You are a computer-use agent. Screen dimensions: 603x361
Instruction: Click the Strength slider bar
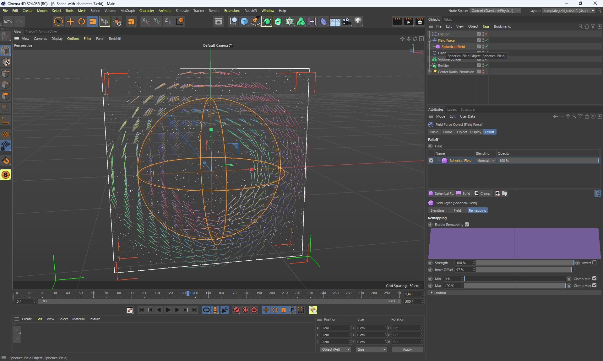pyautogui.click(x=524, y=263)
